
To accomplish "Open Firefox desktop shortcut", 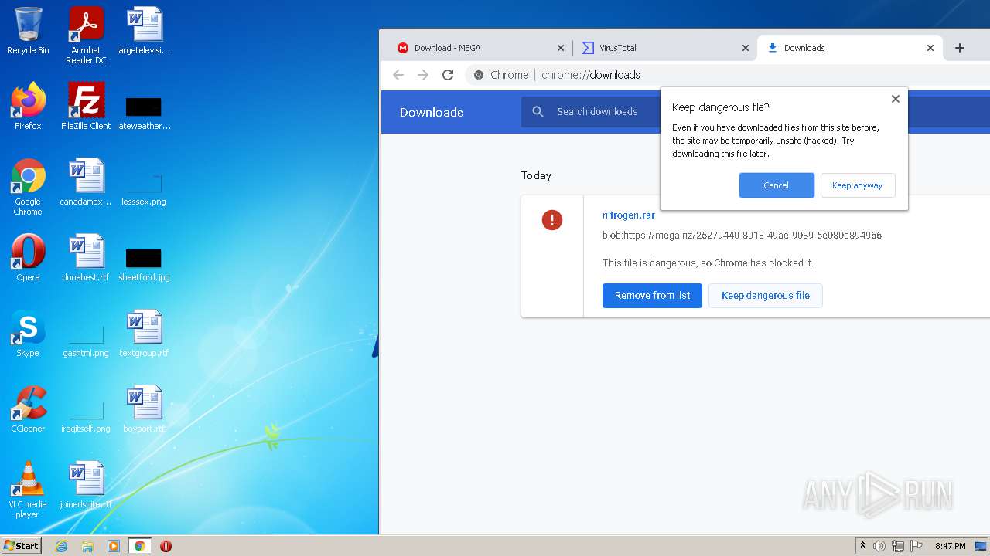I will tap(28, 107).
